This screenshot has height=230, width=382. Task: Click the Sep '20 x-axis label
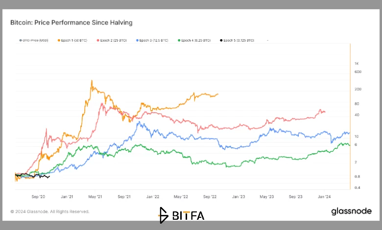38,197
